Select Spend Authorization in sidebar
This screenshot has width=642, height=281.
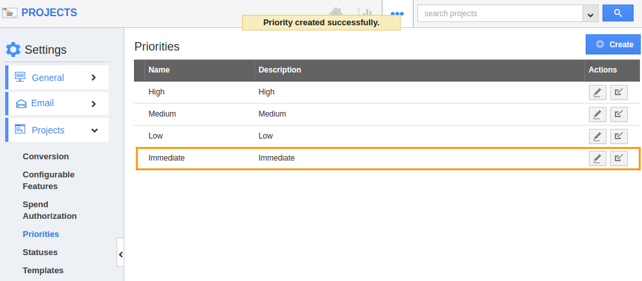[50, 210]
